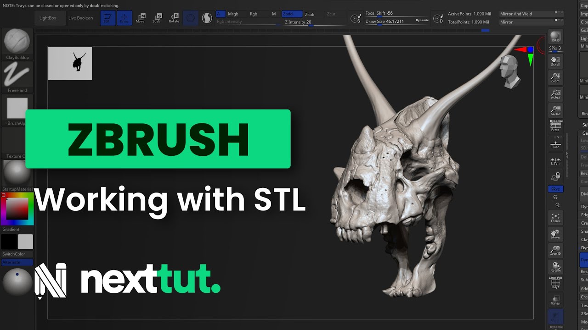Click the D dynamic icon near ActivePoints
Image resolution: width=588 pixels, height=330 pixels.
coord(439,18)
